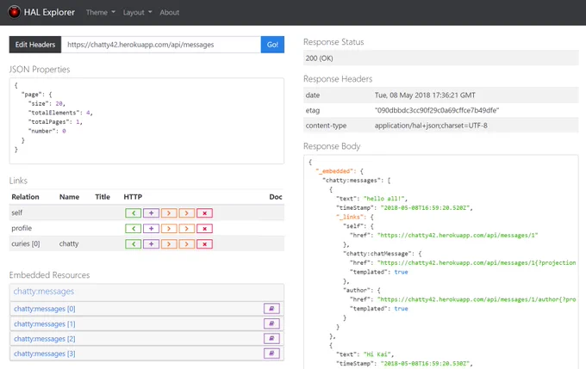The height and width of the screenshot is (369, 586).
Task: Click the Doc column header
Action: coord(276,197)
